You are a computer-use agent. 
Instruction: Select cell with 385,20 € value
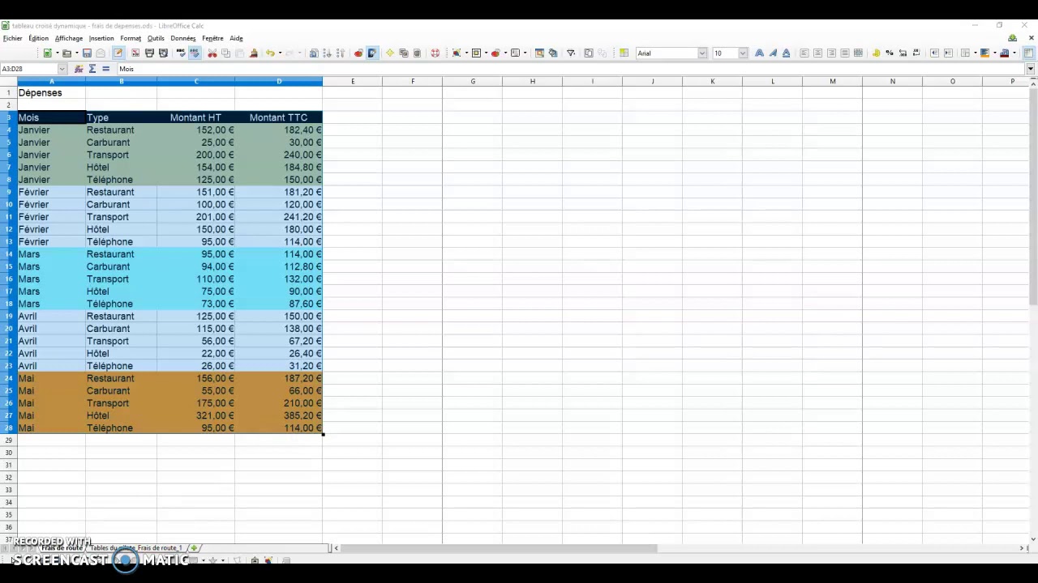[279, 415]
